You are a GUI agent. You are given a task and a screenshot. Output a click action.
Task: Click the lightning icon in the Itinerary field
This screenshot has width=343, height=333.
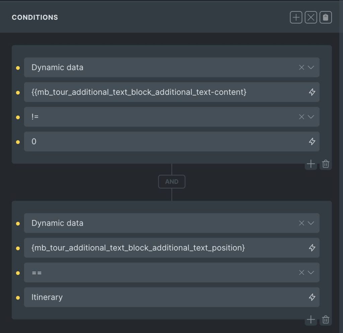(x=312, y=297)
